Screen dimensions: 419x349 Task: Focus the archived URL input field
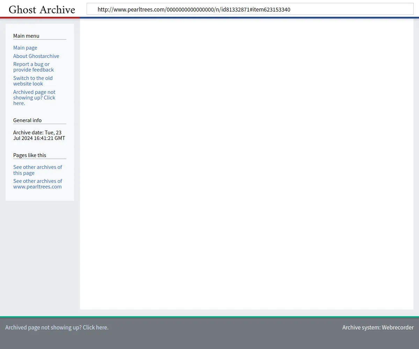coord(250,9)
